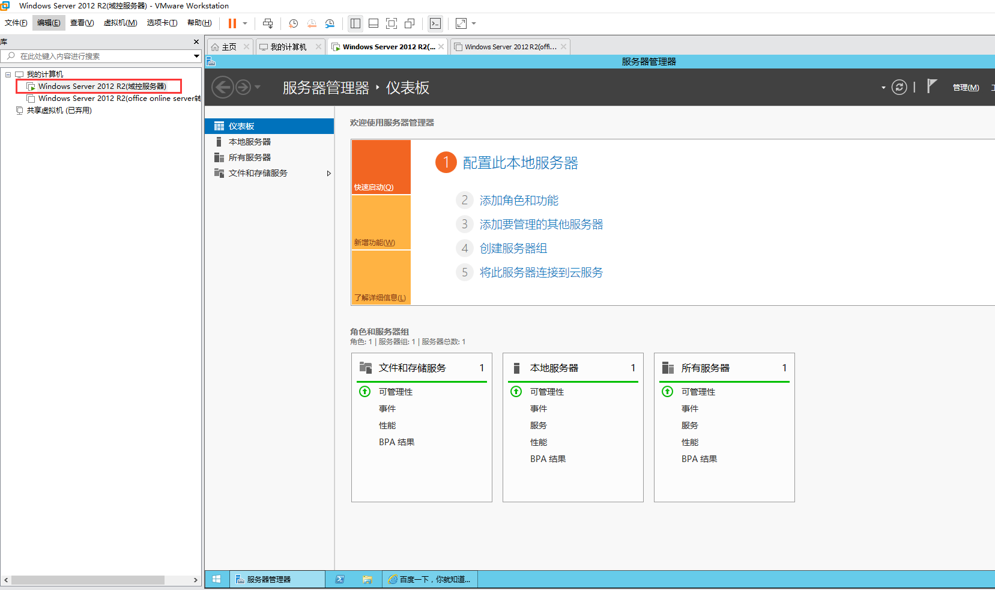Switch to Unity mode icon
This screenshot has width=995, height=590.
(410, 23)
